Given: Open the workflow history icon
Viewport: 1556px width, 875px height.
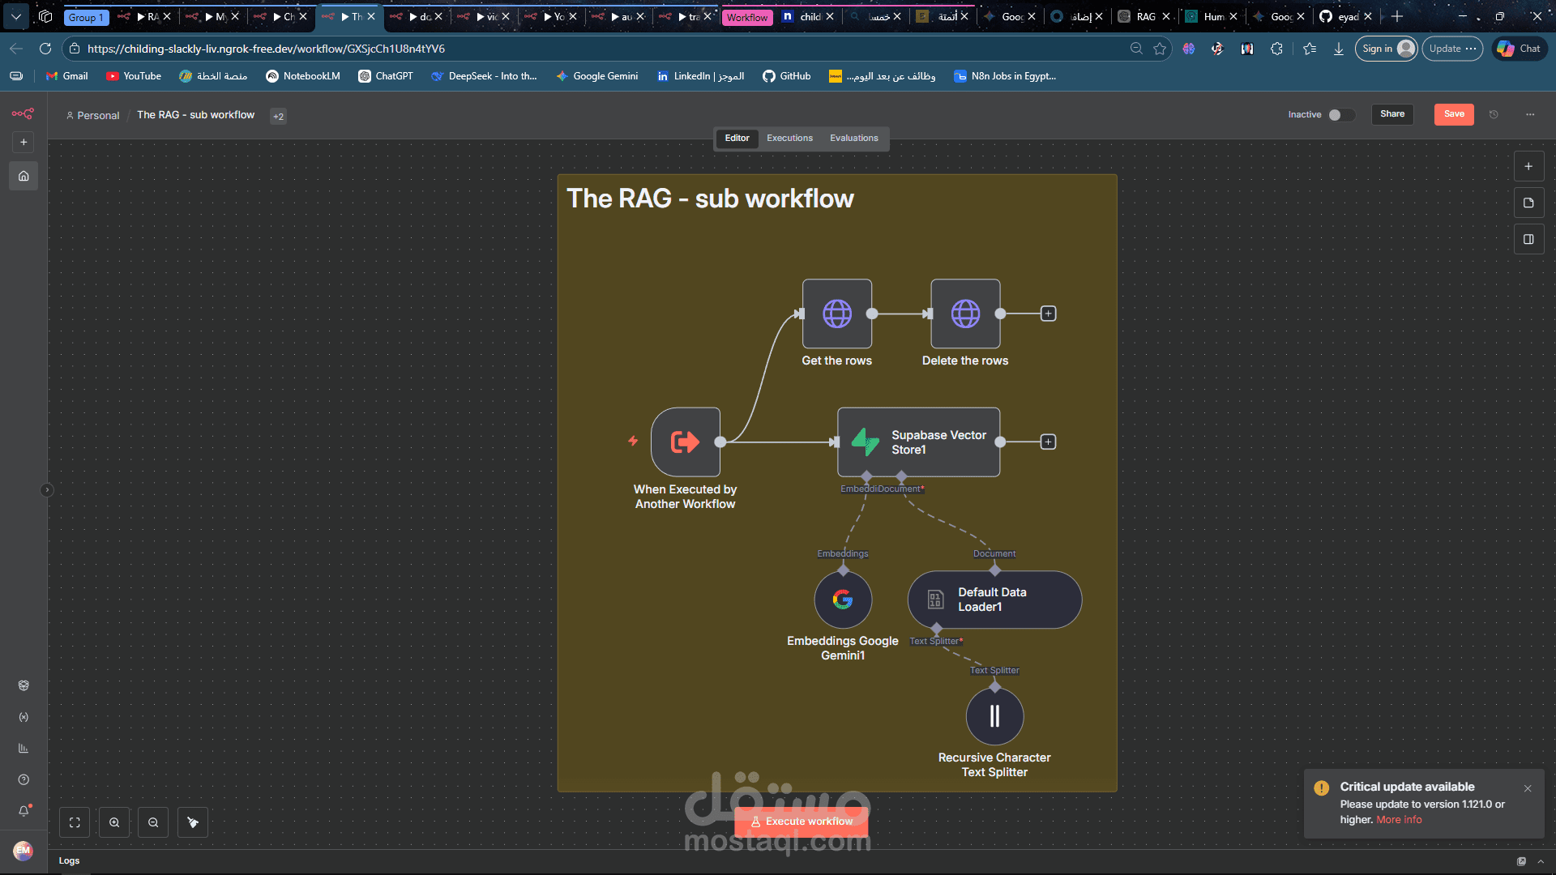Looking at the screenshot, I should [x=1494, y=114].
